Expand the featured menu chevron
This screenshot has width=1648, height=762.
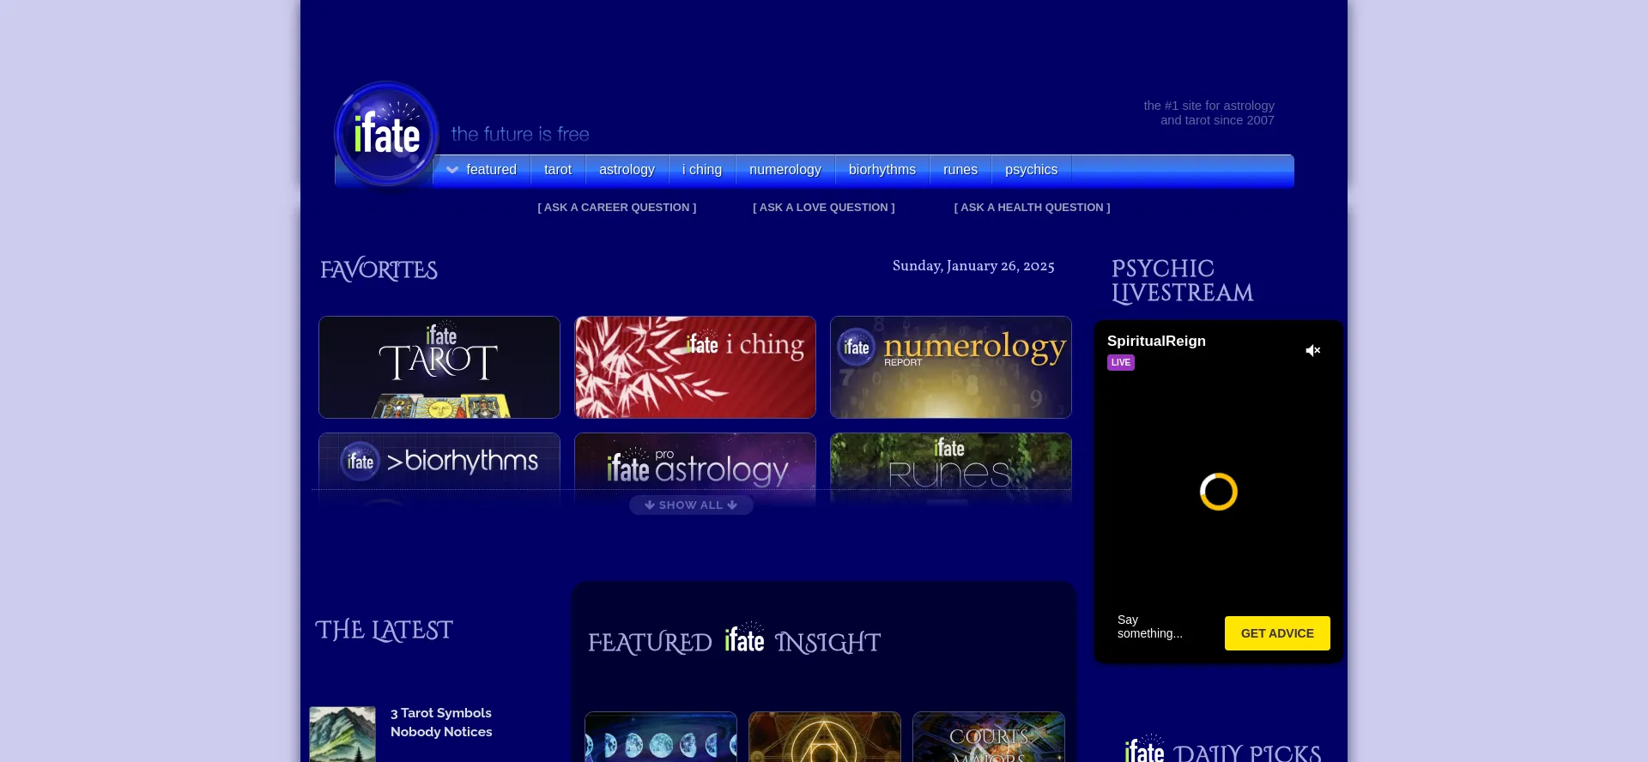tap(452, 170)
